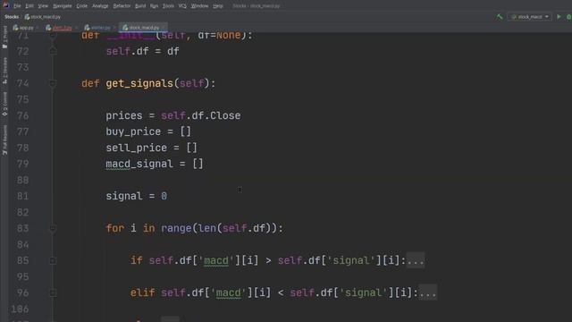Open the Run menu
572x322 pixels.
pyautogui.click(x=154, y=6)
